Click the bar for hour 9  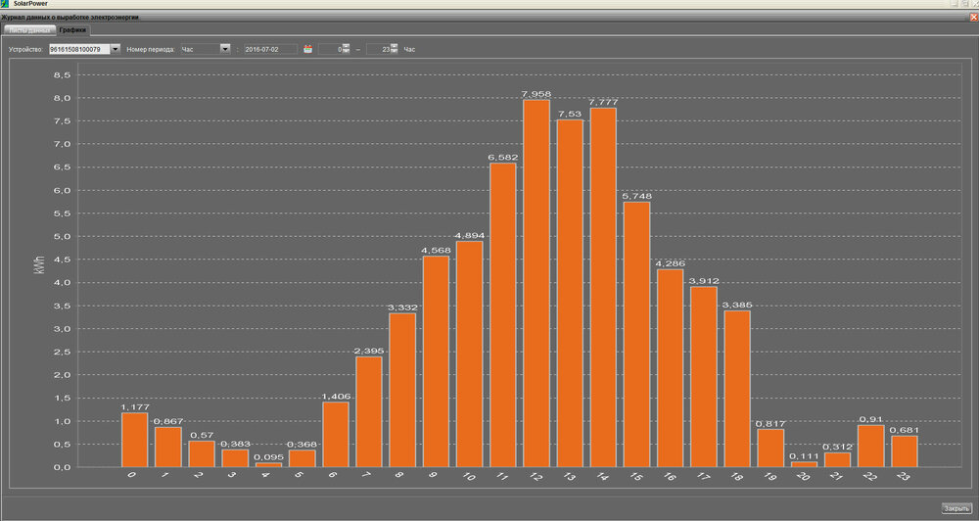pos(436,361)
